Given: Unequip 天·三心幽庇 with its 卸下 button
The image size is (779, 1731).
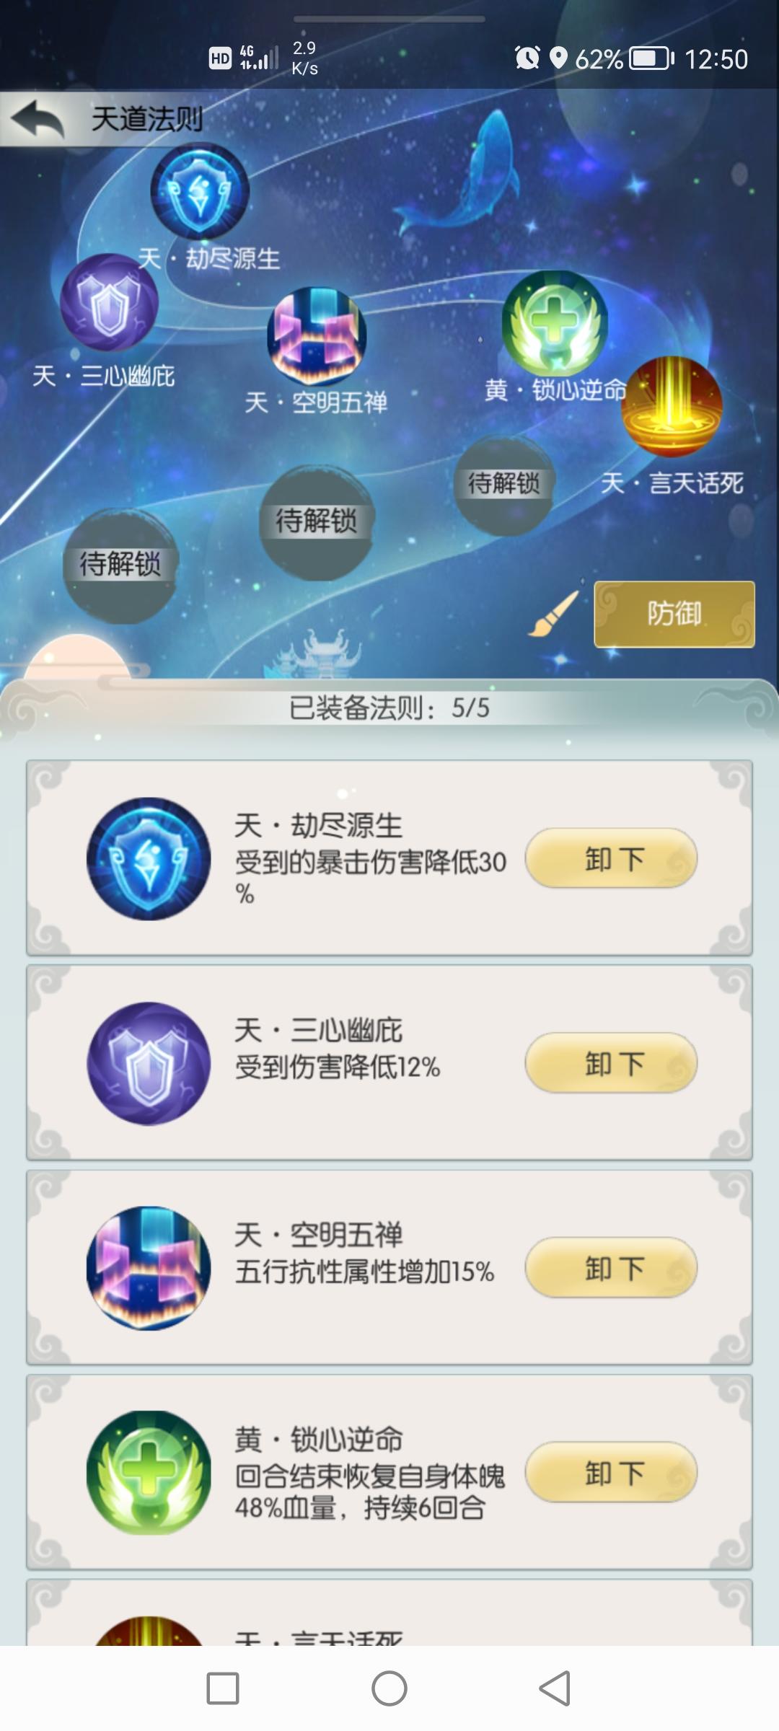Looking at the screenshot, I should [611, 1064].
